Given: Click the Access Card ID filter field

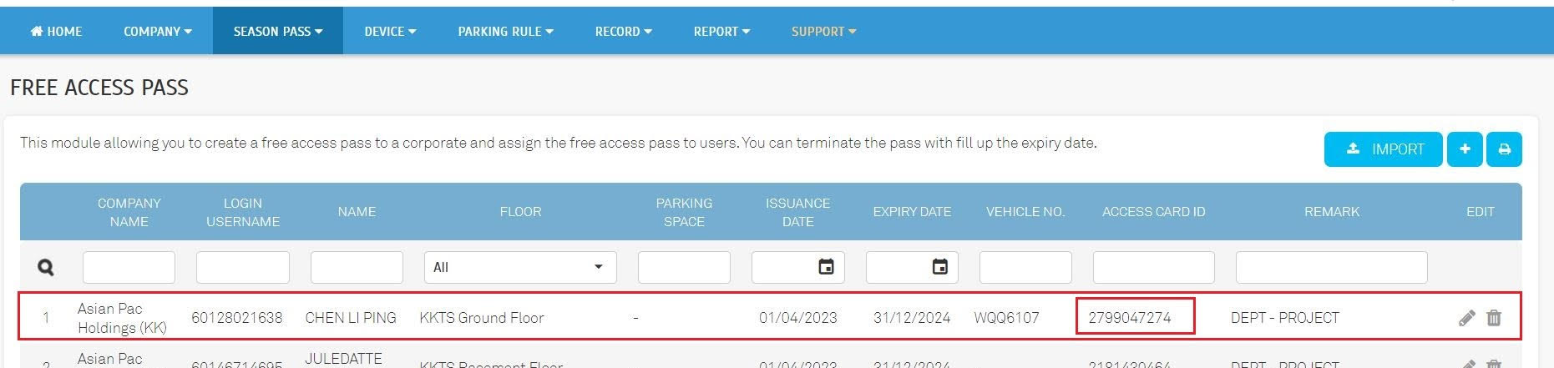Looking at the screenshot, I should click(x=1153, y=267).
